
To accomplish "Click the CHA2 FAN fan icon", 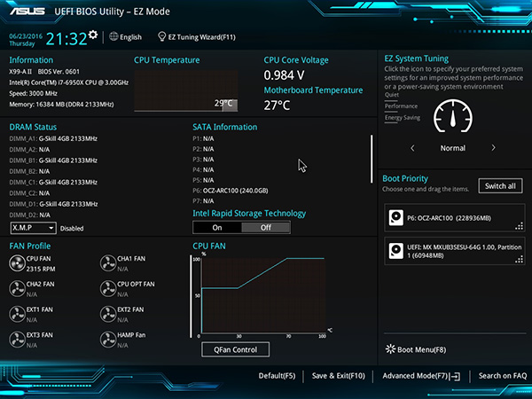I will 17,289.
